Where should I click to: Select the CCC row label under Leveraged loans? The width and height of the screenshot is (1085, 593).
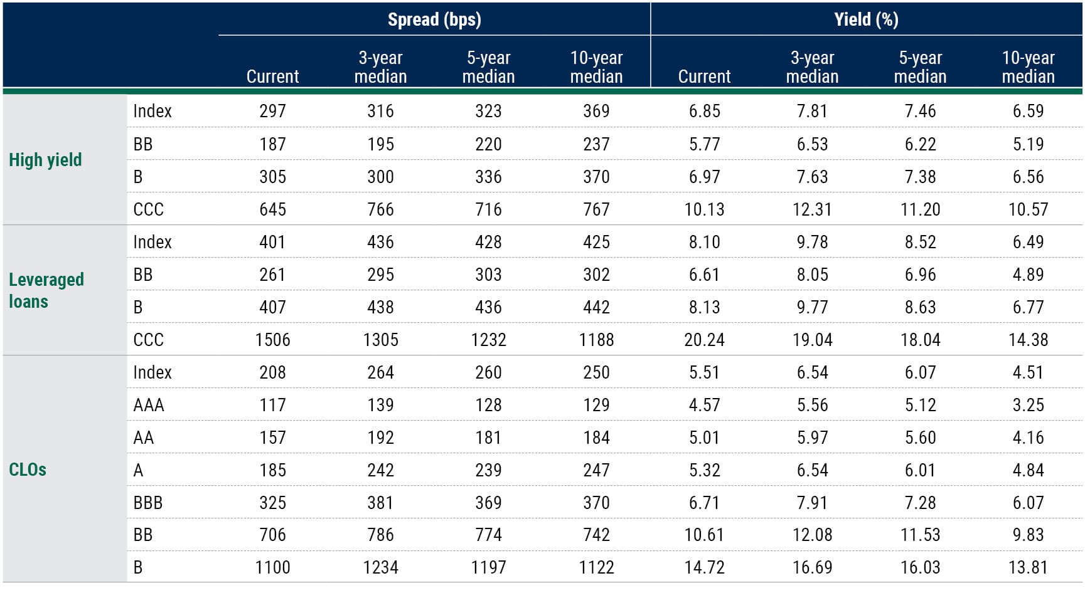[x=149, y=340]
